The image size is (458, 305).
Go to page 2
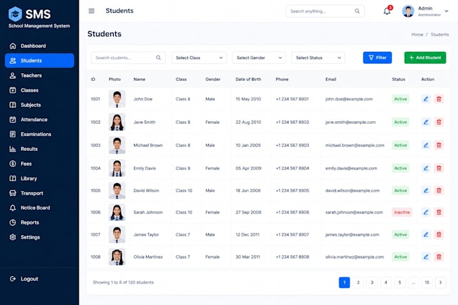point(358,282)
